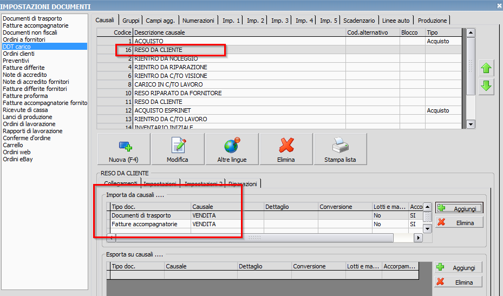Viewport: 503px width, 296px height.
Task: Switch to the Causali tab
Action: (105, 20)
